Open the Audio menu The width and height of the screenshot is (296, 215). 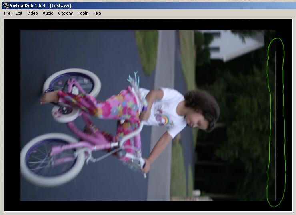[x=48, y=13]
